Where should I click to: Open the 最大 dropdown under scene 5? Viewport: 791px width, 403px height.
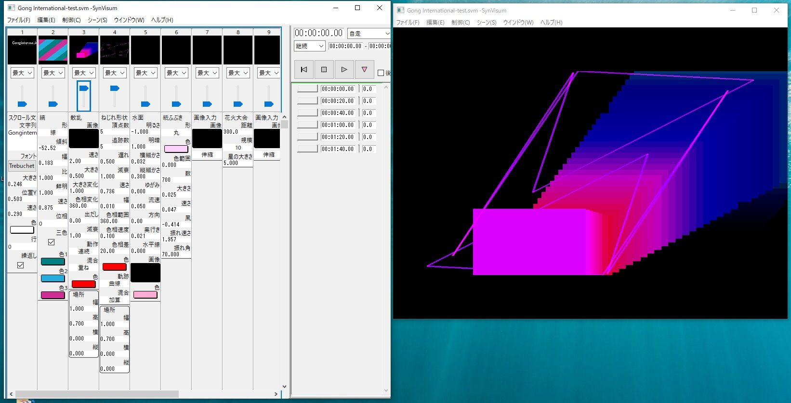tap(145, 73)
